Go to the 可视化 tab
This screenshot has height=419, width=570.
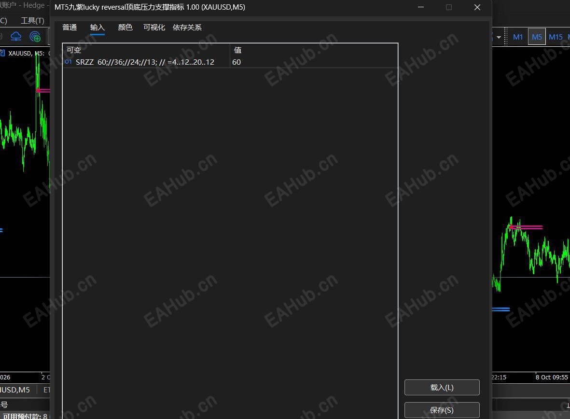point(154,28)
